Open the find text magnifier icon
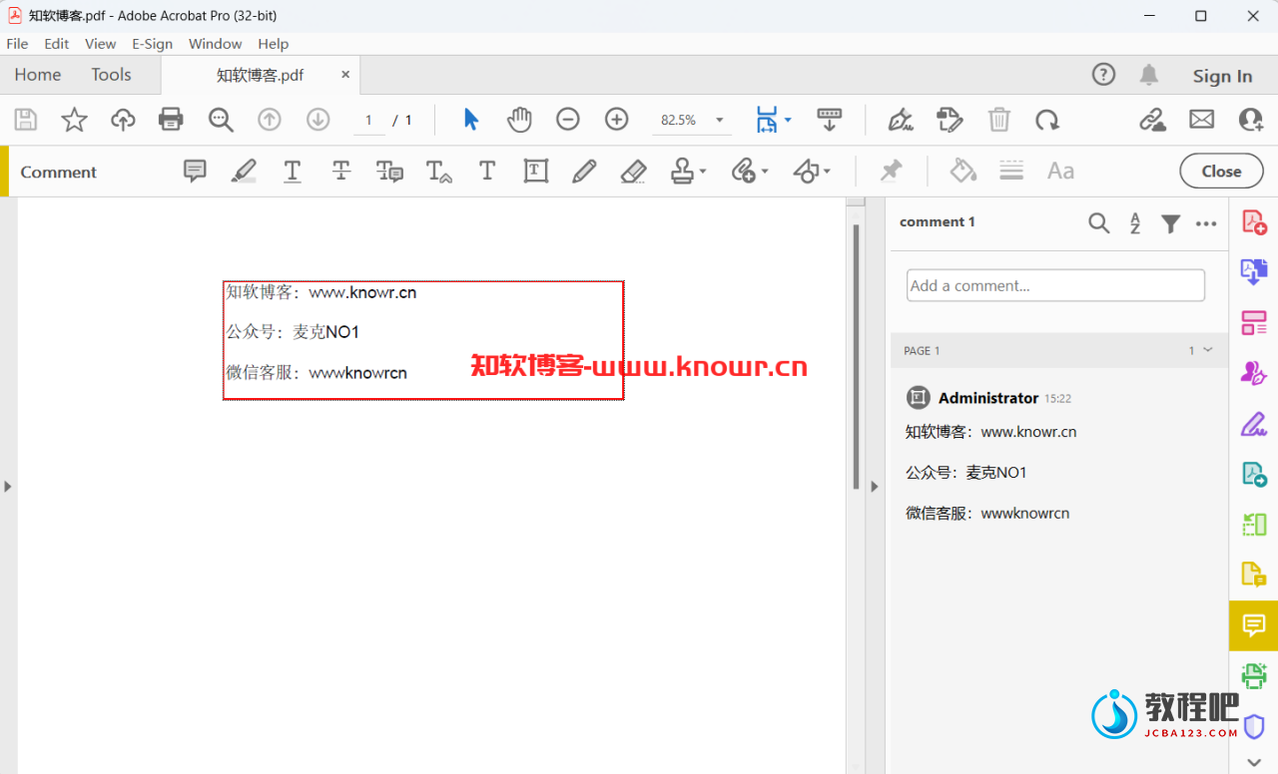This screenshot has height=774, width=1278. coord(221,120)
